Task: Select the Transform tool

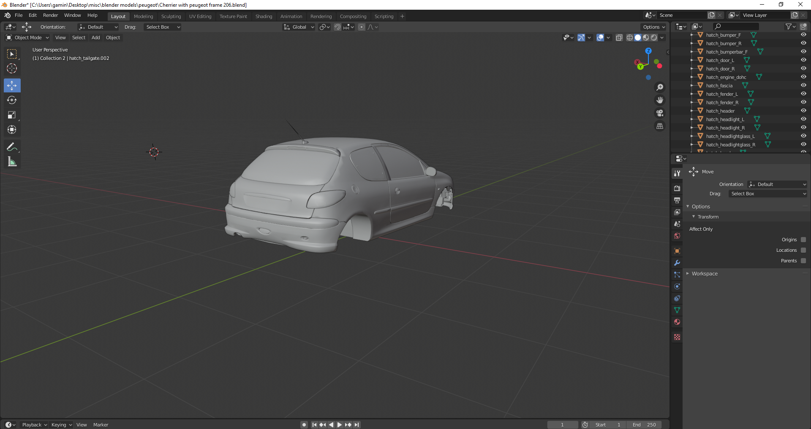Action: (x=12, y=130)
